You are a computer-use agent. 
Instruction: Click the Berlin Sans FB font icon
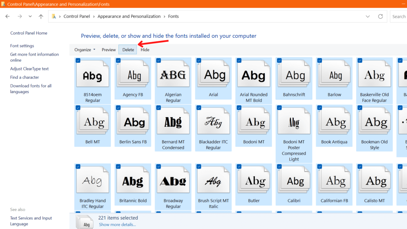(x=133, y=121)
